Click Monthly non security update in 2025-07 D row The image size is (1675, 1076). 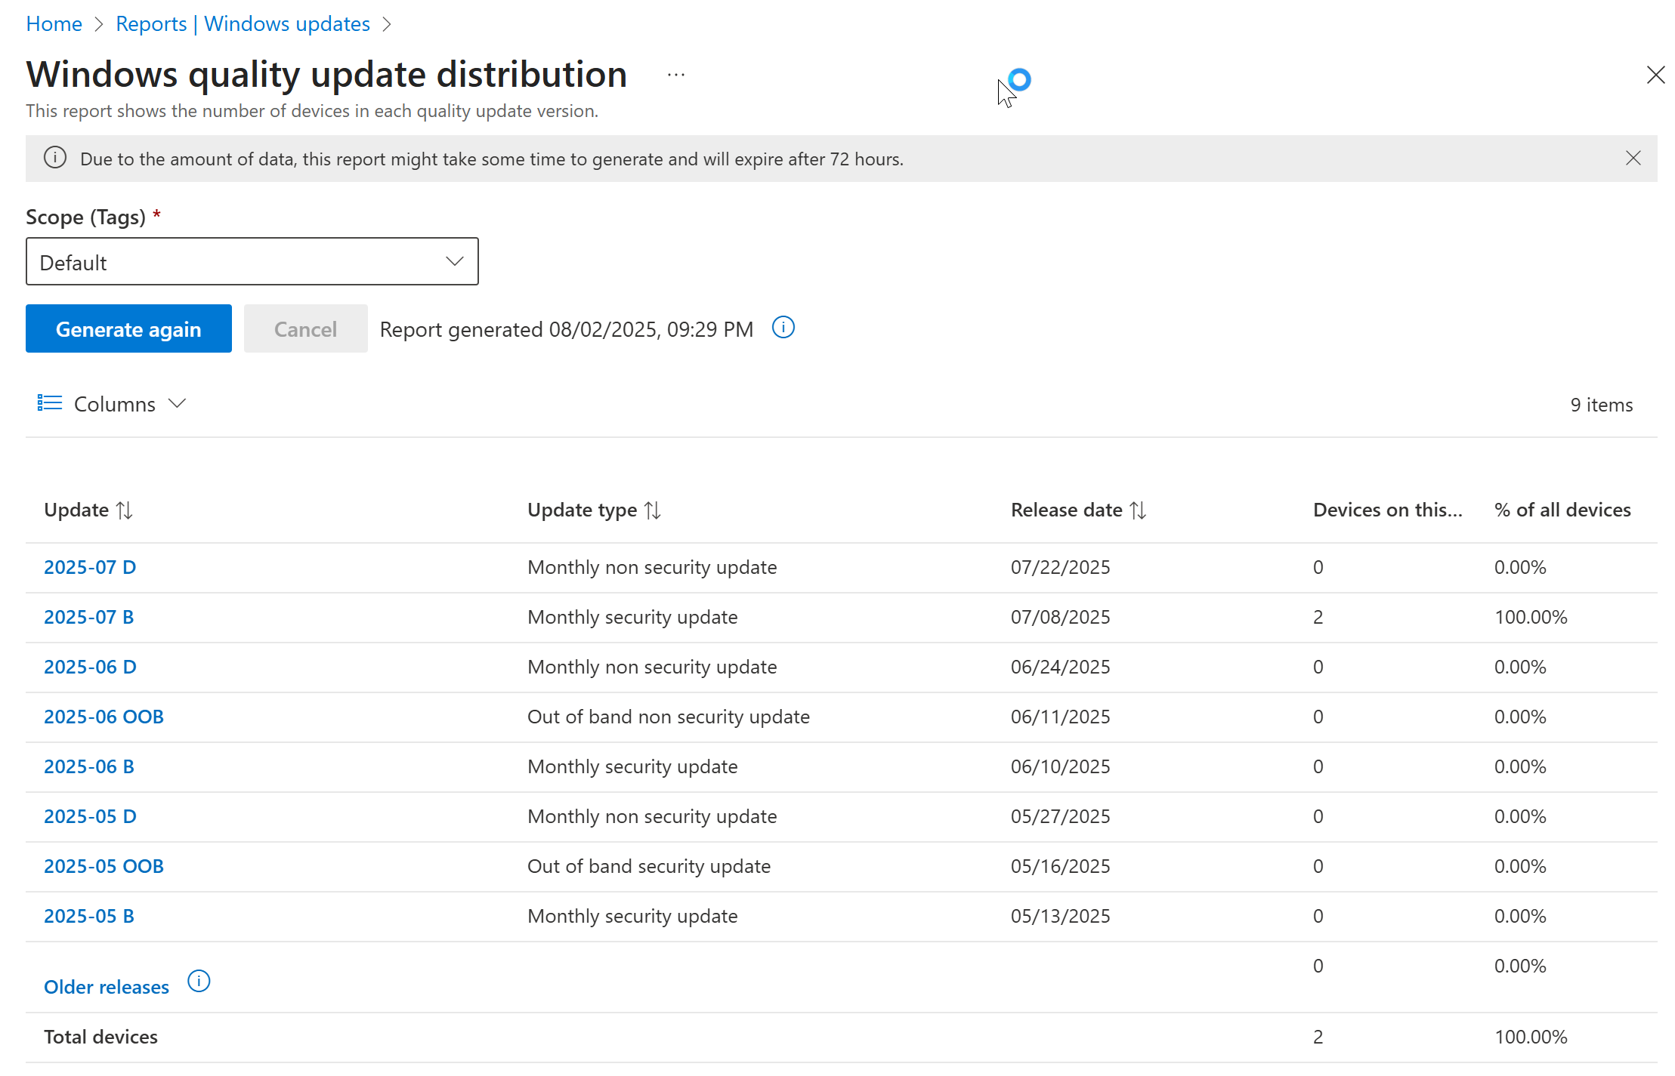[652, 567]
